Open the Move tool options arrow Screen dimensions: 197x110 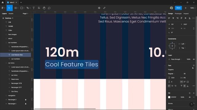tap(11, 8)
